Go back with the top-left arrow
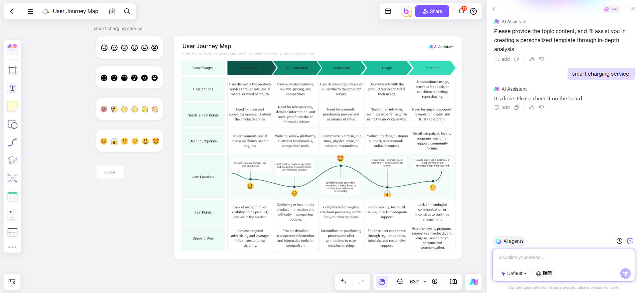The width and height of the screenshot is (641, 293). (12, 11)
